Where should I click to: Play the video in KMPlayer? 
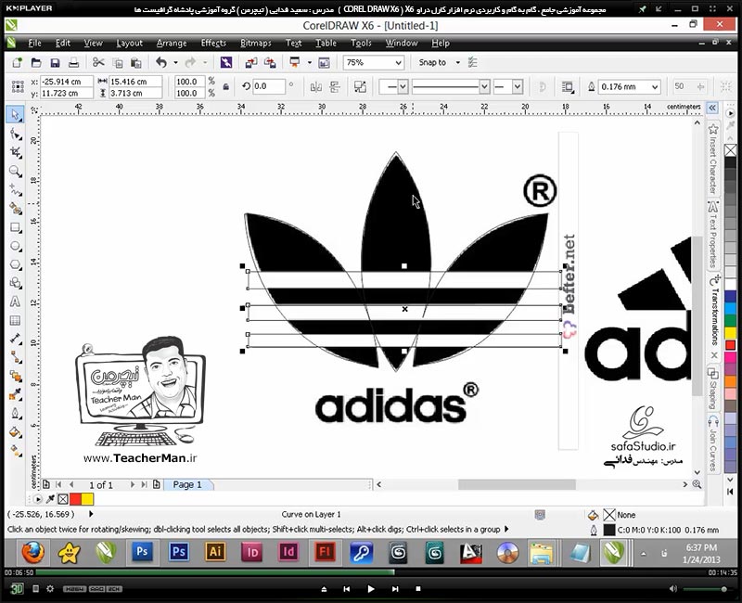coord(371,589)
